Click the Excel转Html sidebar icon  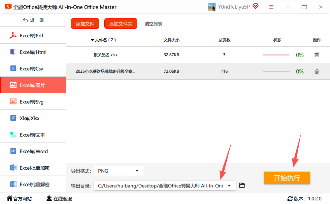(x=13, y=52)
